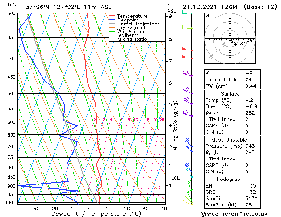Screen dimensions: 281x217
Task: Click the -30 temperature axis label
Action: pos(34,209)
